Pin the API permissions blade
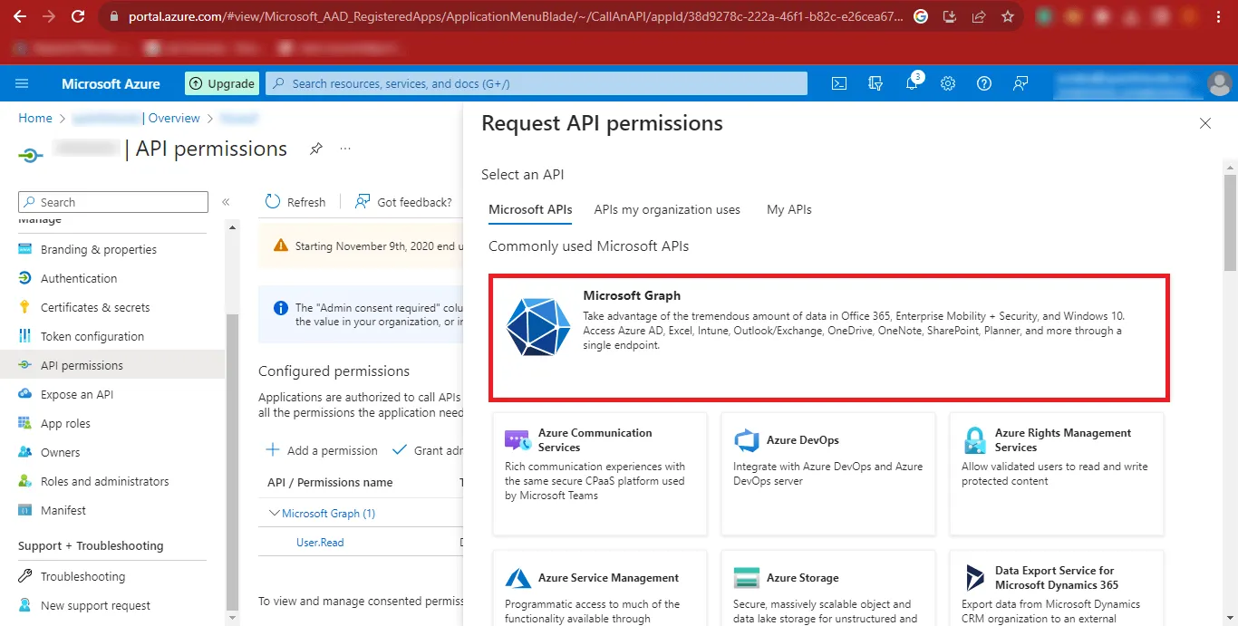The height and width of the screenshot is (626, 1238). [315, 149]
